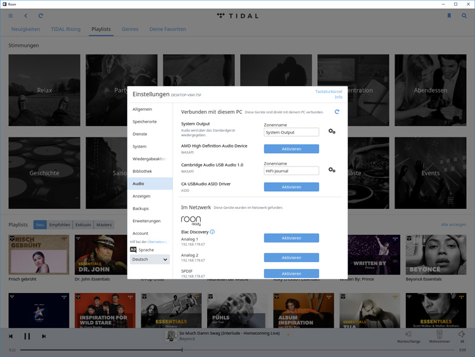Activate the Elac Analog 2 output
Image resolution: width=475 pixels, height=357 pixels.
[x=291, y=258]
